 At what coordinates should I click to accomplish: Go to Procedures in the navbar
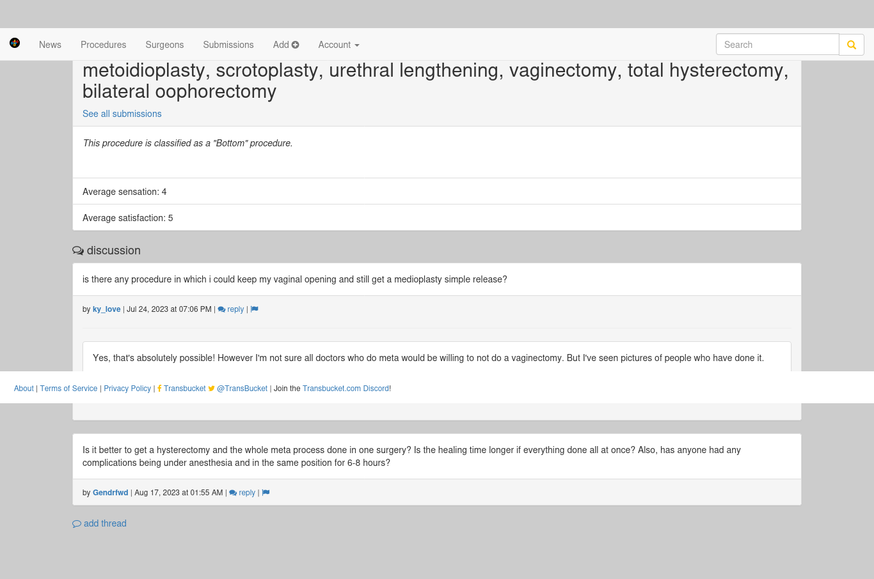[x=103, y=45]
